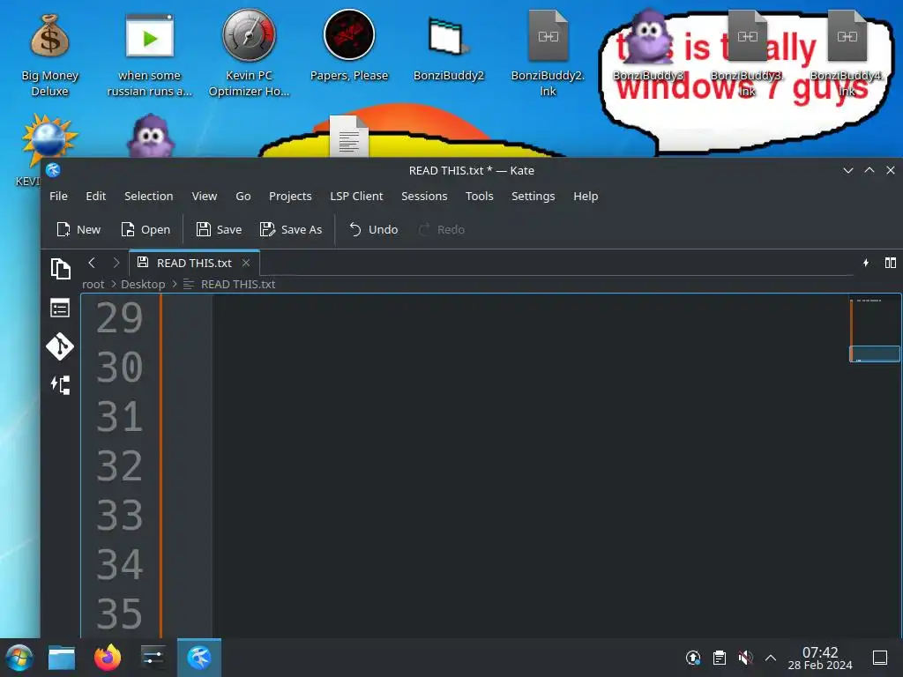Select the 'when some russian runs a...' desktop icon
Image resolution: width=903 pixels, height=677 pixels.
[150, 55]
